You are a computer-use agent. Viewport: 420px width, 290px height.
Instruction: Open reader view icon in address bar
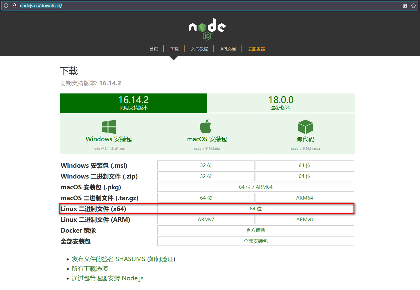click(405, 6)
